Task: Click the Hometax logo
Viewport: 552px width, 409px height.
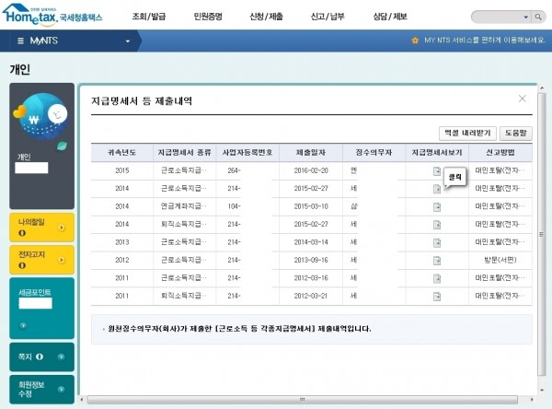Action: (x=52, y=15)
